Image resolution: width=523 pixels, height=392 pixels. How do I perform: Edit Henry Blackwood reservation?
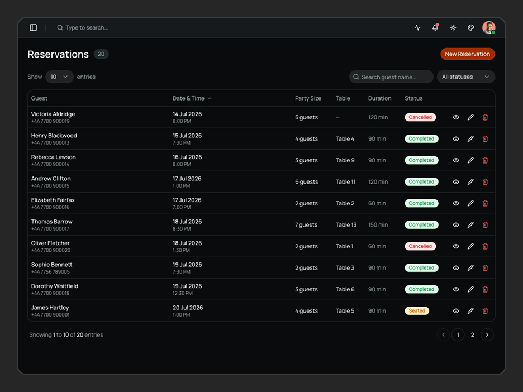(470, 138)
